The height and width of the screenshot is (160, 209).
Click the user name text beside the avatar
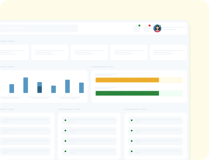pos(174,28)
